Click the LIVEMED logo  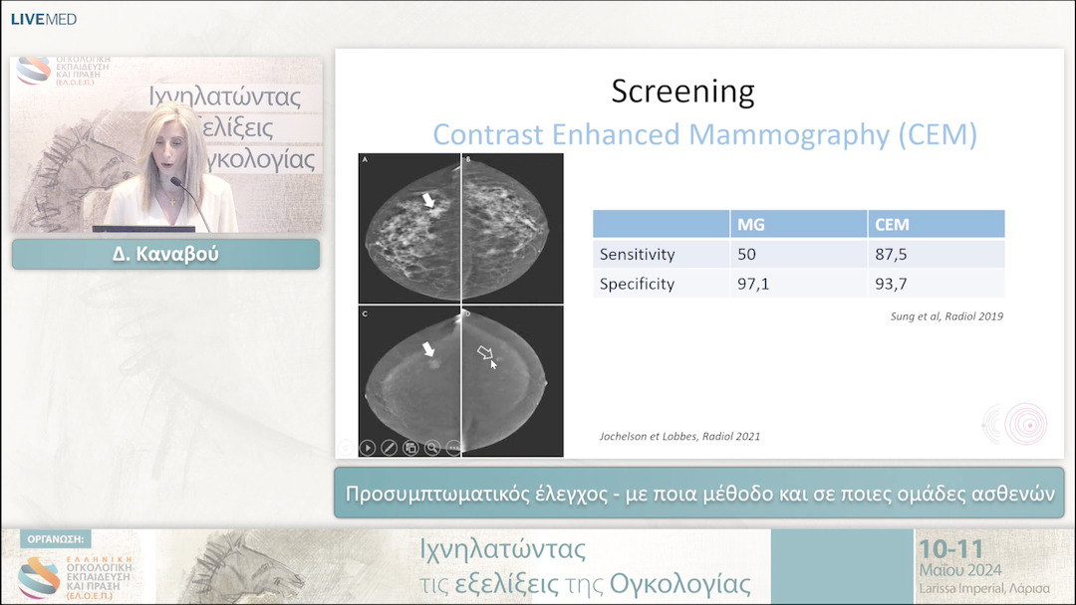(x=44, y=19)
